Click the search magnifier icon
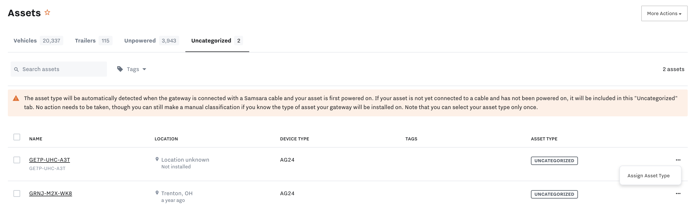 17,69
